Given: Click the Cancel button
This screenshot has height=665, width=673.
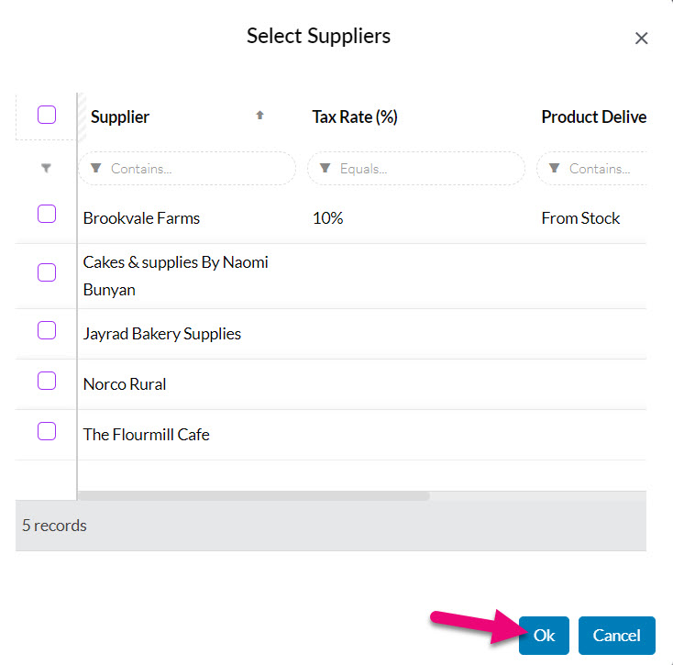Looking at the screenshot, I should click(x=617, y=636).
